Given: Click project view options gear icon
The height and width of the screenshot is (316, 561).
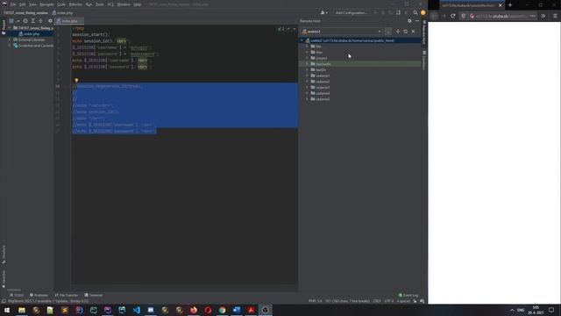Looking at the screenshot, I should [50, 21].
